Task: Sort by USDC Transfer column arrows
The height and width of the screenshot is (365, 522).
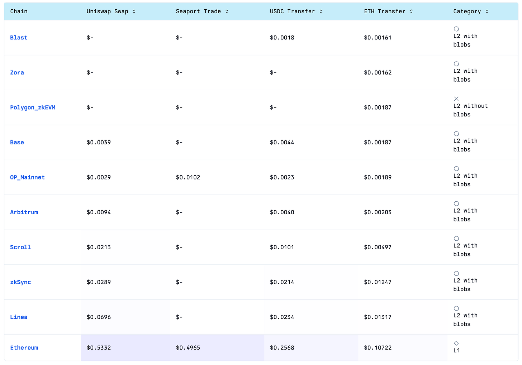Action: pos(321,11)
